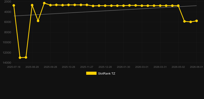Select the data point at 2025-08-29

coord(32,5)
